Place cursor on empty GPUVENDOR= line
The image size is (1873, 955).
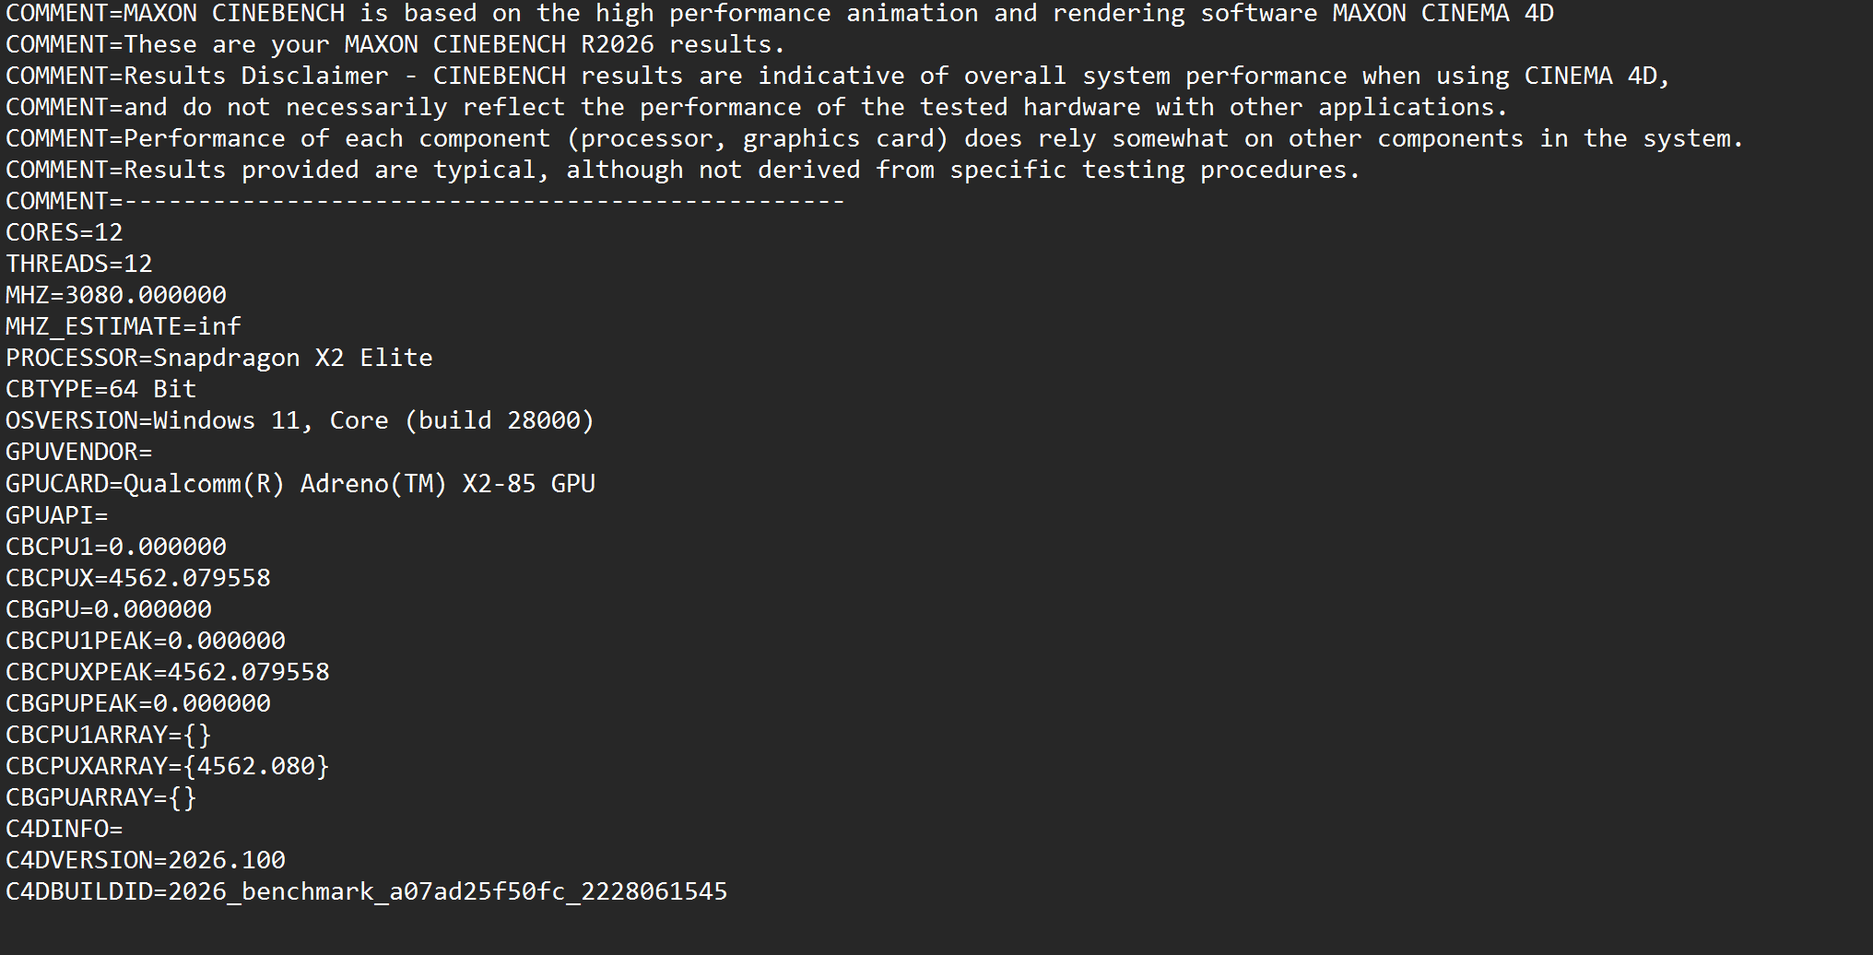click(x=79, y=452)
